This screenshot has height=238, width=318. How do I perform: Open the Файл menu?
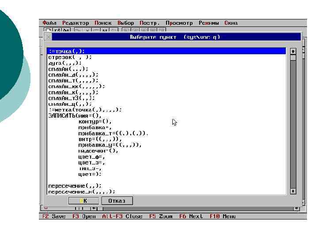[49, 23]
